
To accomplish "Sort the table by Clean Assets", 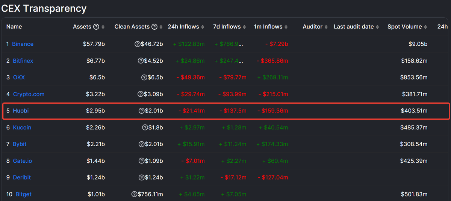I will tap(161, 27).
